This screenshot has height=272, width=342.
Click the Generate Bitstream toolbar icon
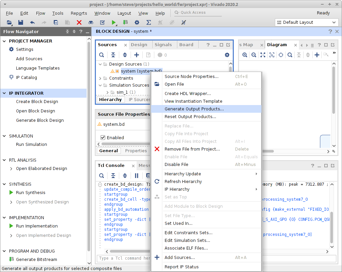125,22
